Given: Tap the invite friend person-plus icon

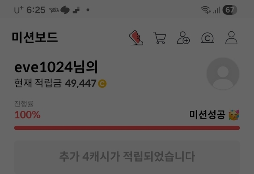Looking at the screenshot, I should point(183,38).
